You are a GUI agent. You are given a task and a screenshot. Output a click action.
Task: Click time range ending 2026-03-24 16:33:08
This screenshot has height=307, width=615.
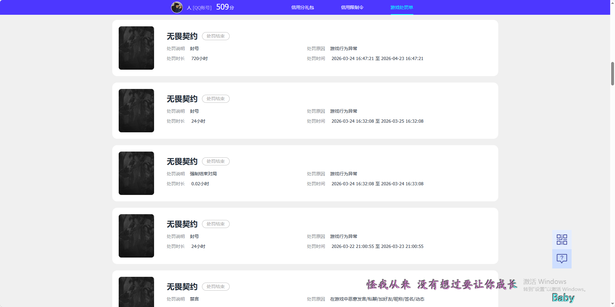click(377, 184)
